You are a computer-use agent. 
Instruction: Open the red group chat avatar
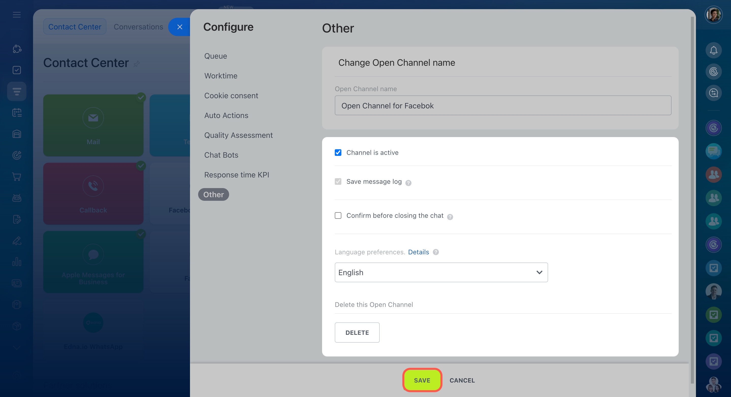(x=713, y=174)
